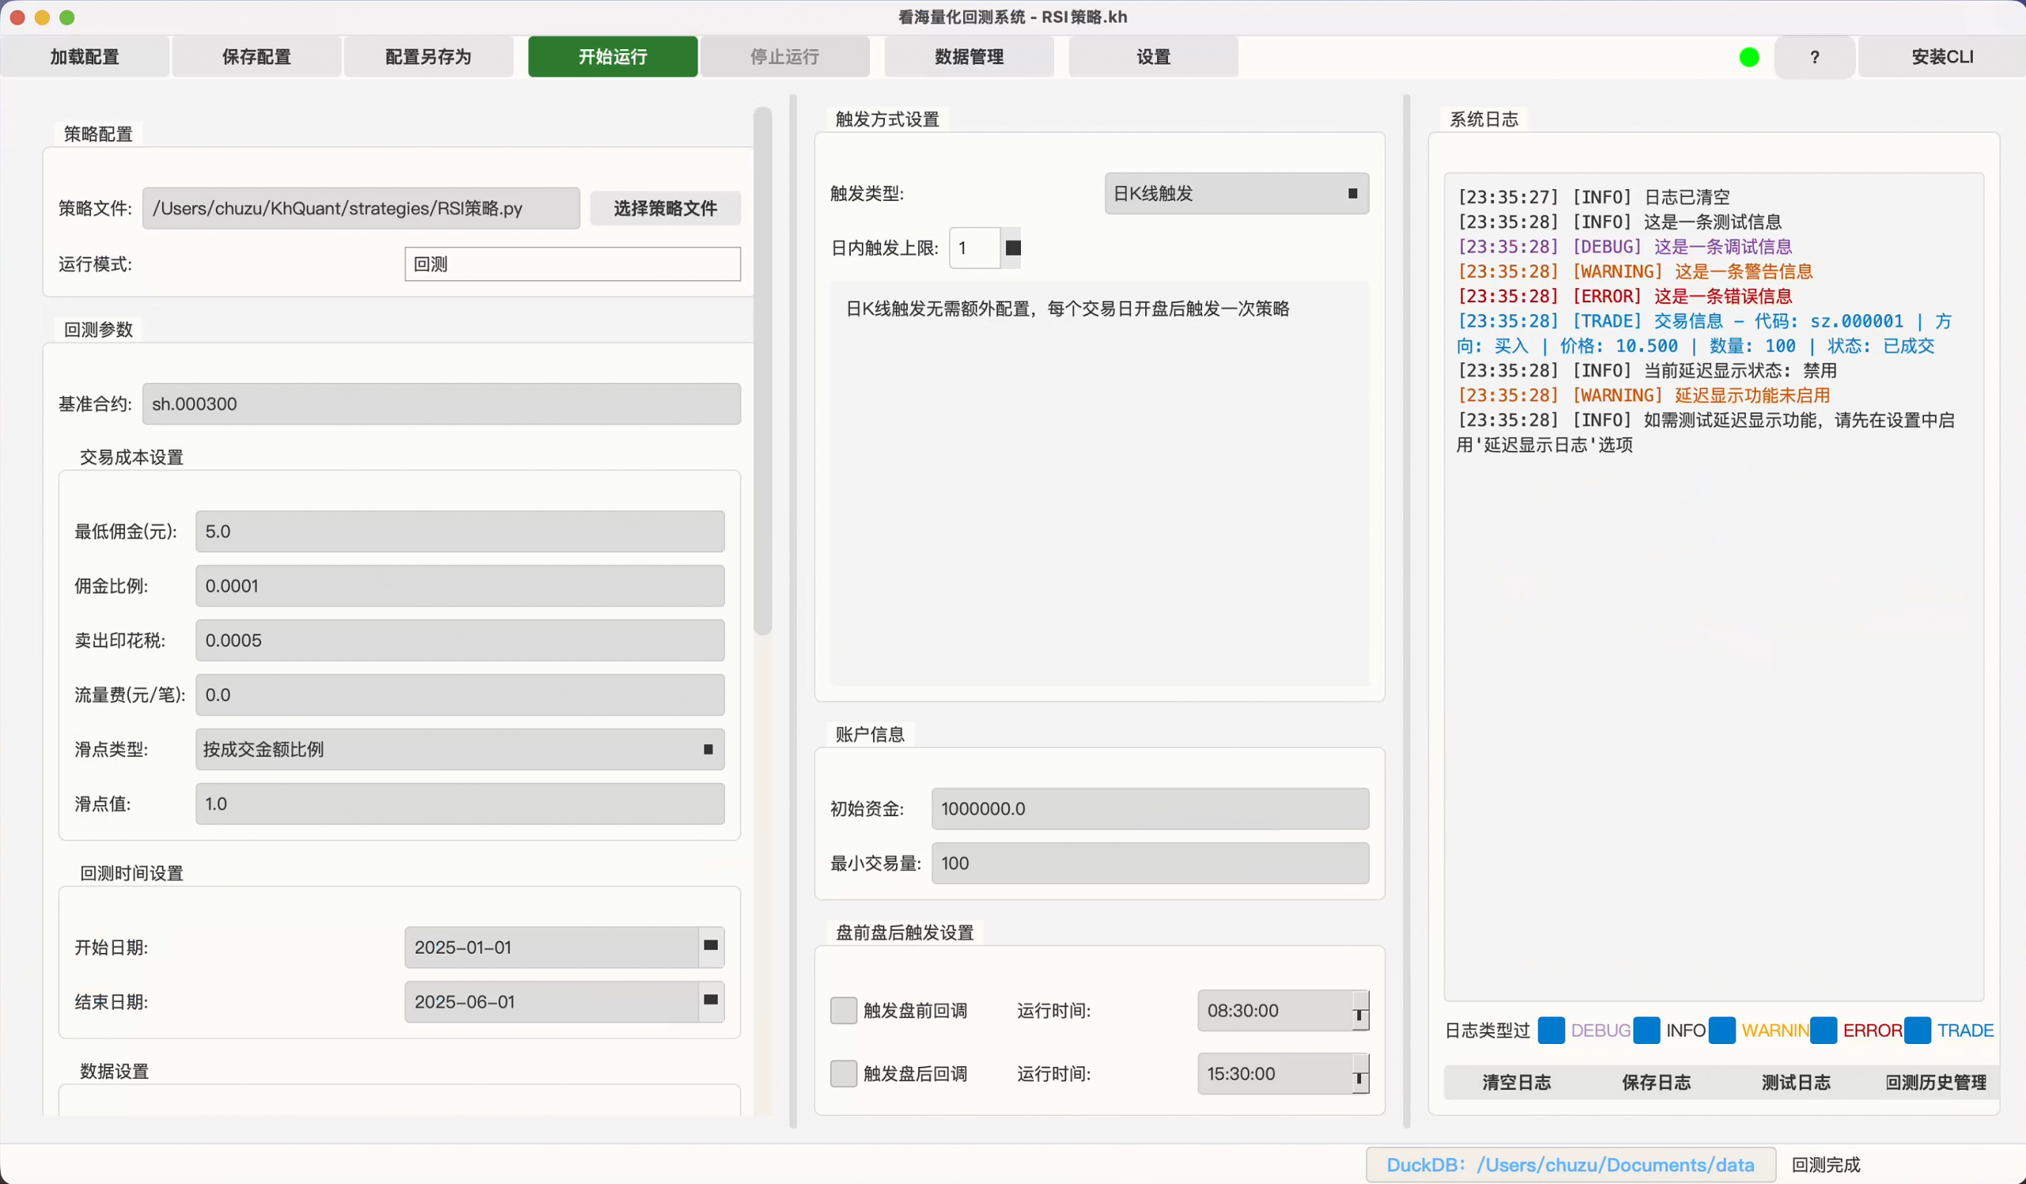Image resolution: width=2026 pixels, height=1184 pixels.
Task: Open the 滑点类型 dropdown
Action: click(x=460, y=749)
